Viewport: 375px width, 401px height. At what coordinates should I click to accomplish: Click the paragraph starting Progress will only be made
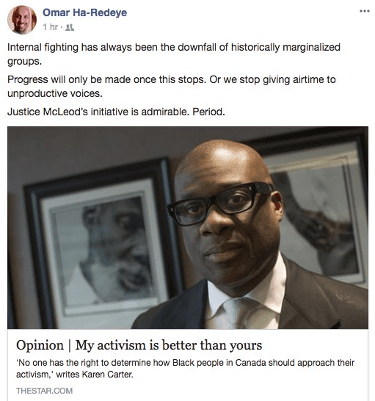pyautogui.click(x=171, y=87)
